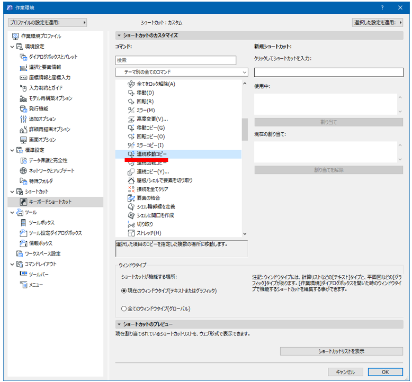Open 詳細再描画オプション icon
This screenshot has width=412, height=382.
click(23, 130)
